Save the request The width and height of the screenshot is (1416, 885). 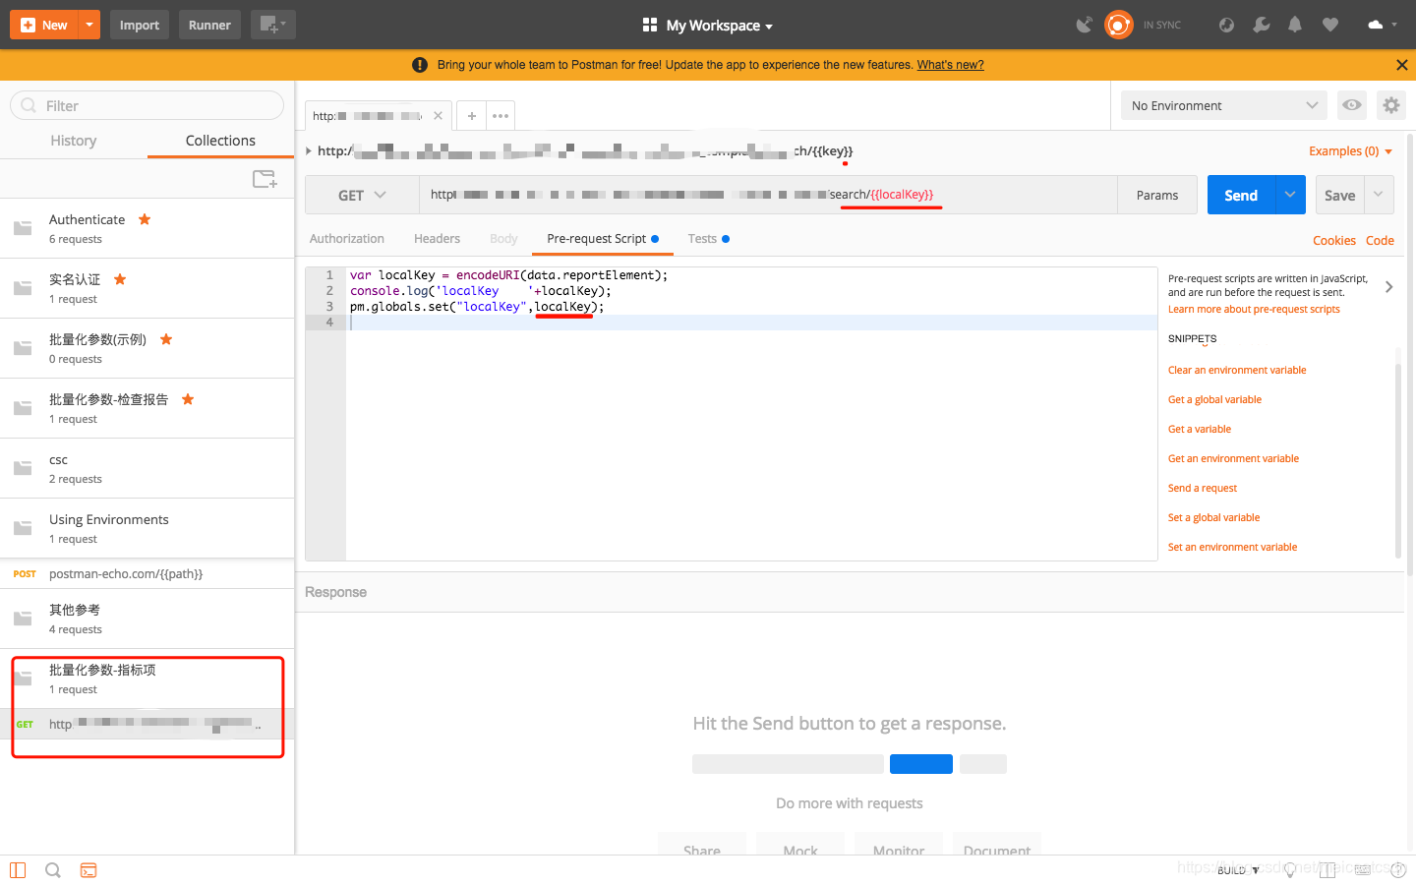click(x=1339, y=195)
